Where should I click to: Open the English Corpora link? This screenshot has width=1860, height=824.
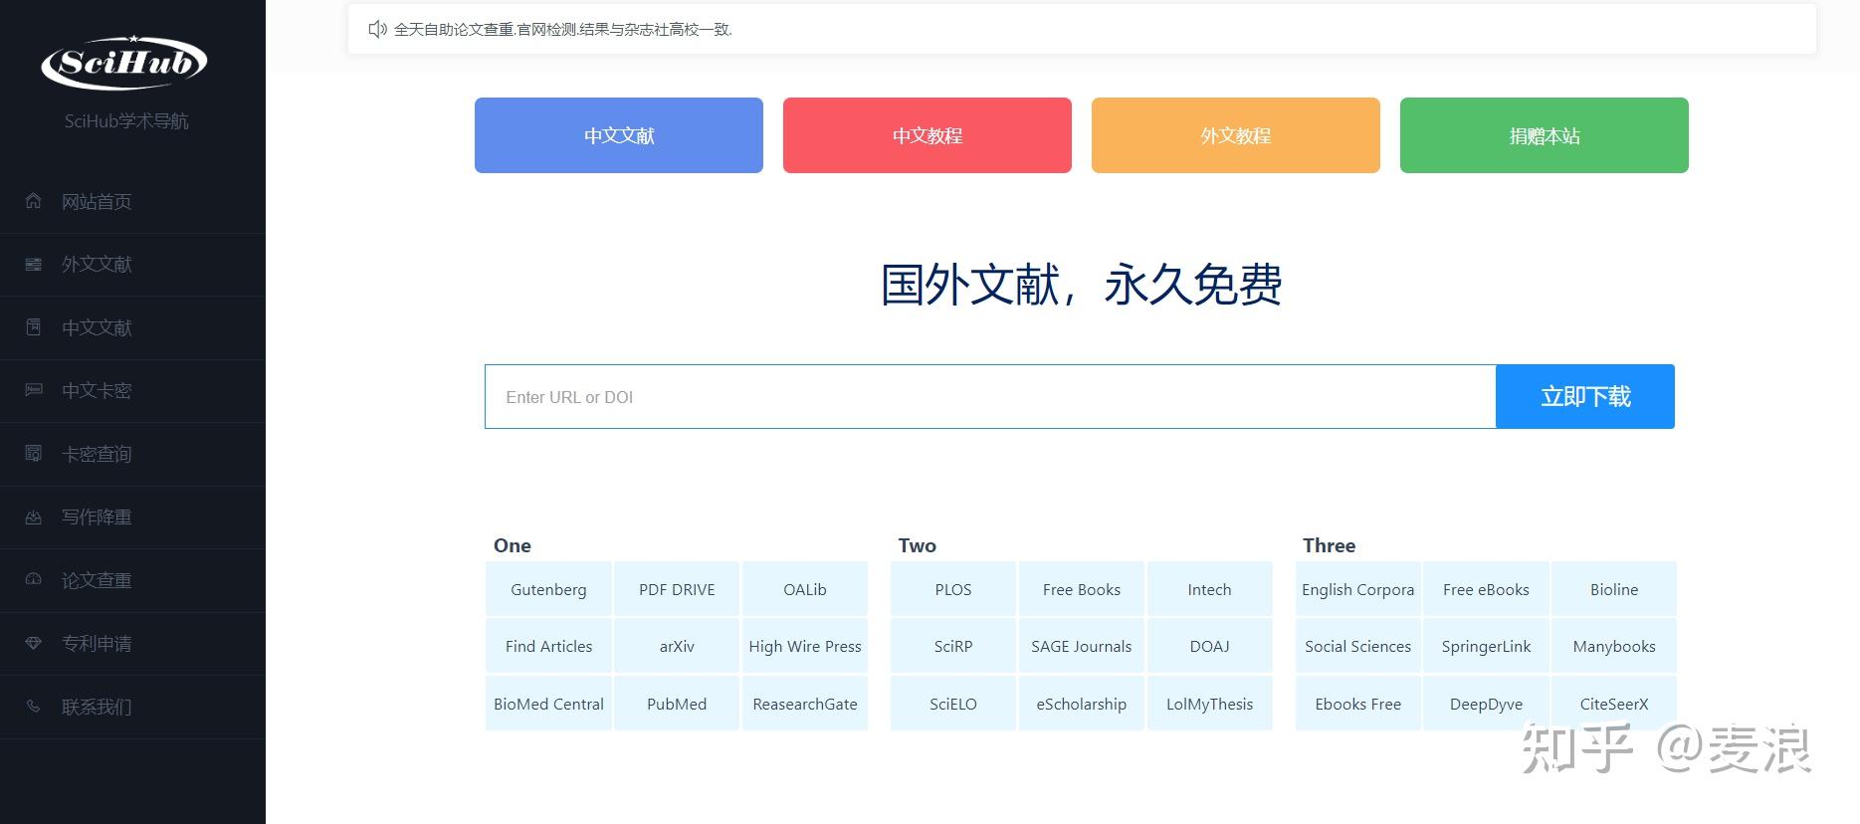point(1358,589)
